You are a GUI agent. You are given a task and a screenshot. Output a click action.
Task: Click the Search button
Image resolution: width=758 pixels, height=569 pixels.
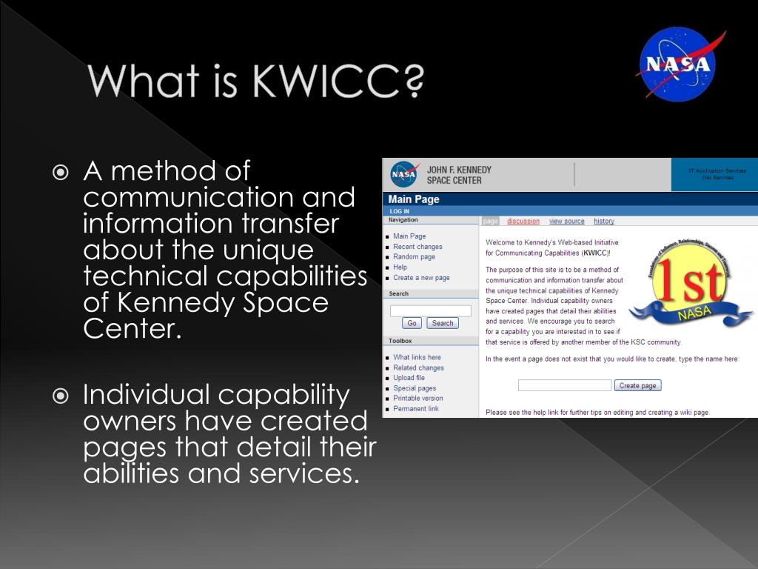tap(443, 323)
